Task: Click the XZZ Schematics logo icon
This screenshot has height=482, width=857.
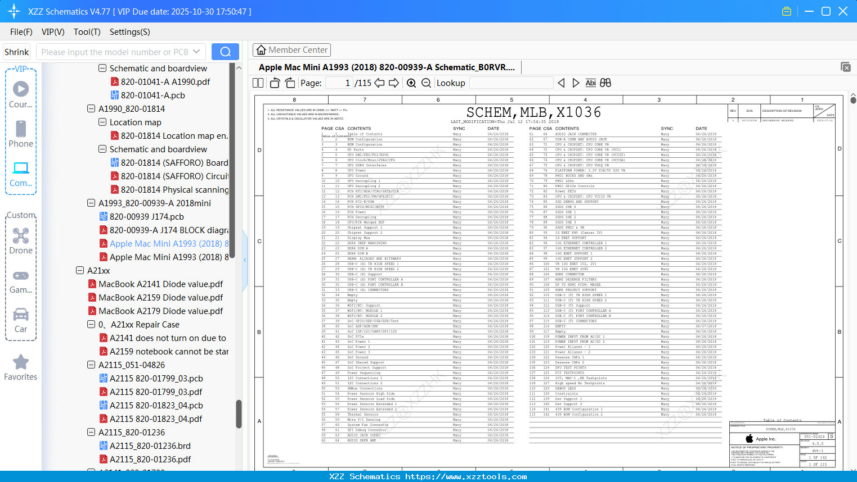Action: tap(14, 11)
